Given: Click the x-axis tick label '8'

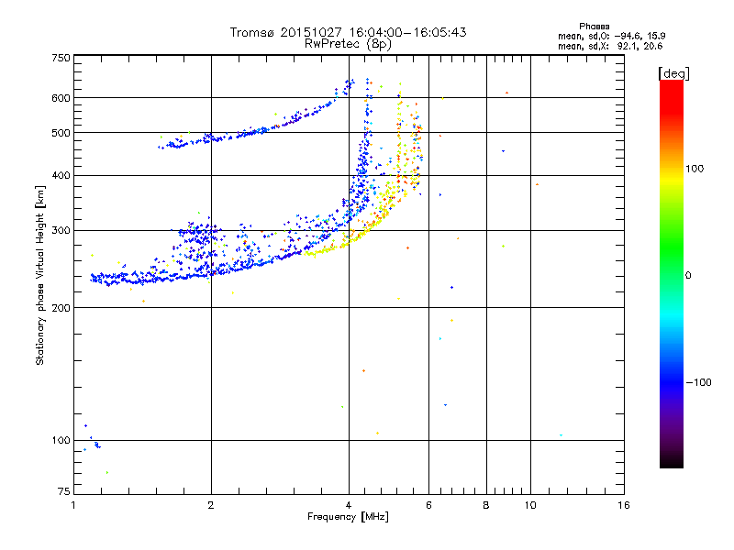Looking at the screenshot, I should 486,505.
